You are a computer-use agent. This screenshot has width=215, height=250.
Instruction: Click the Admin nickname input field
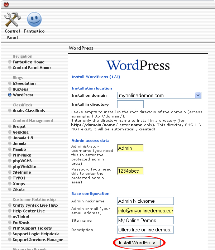click(145, 201)
